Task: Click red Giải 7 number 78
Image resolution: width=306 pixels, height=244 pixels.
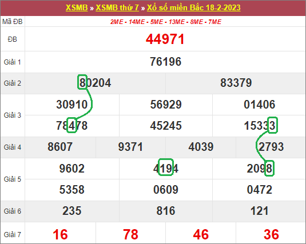Action: point(130,234)
